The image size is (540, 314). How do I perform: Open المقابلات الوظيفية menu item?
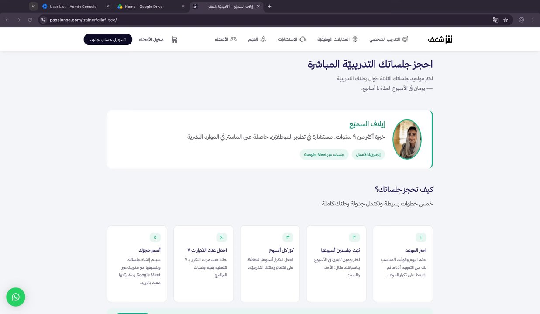click(337, 39)
